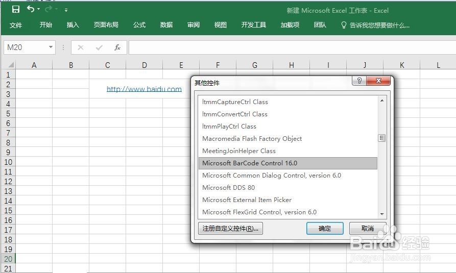Click 注册自定义控件(R)... button
The height and width of the screenshot is (273, 456).
230,229
